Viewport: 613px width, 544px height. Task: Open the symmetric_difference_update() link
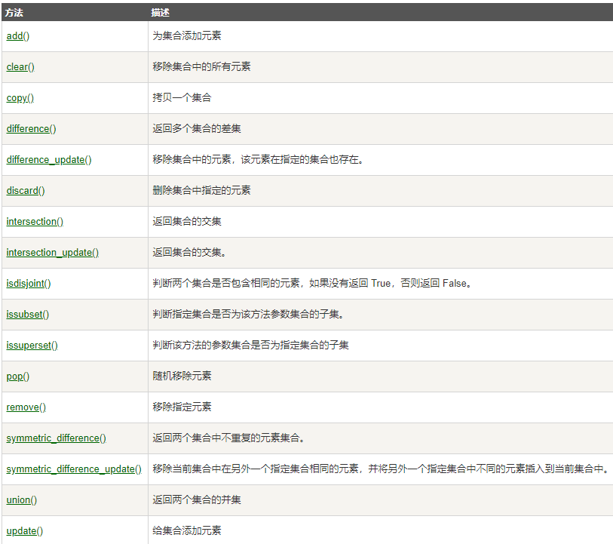click(x=74, y=469)
